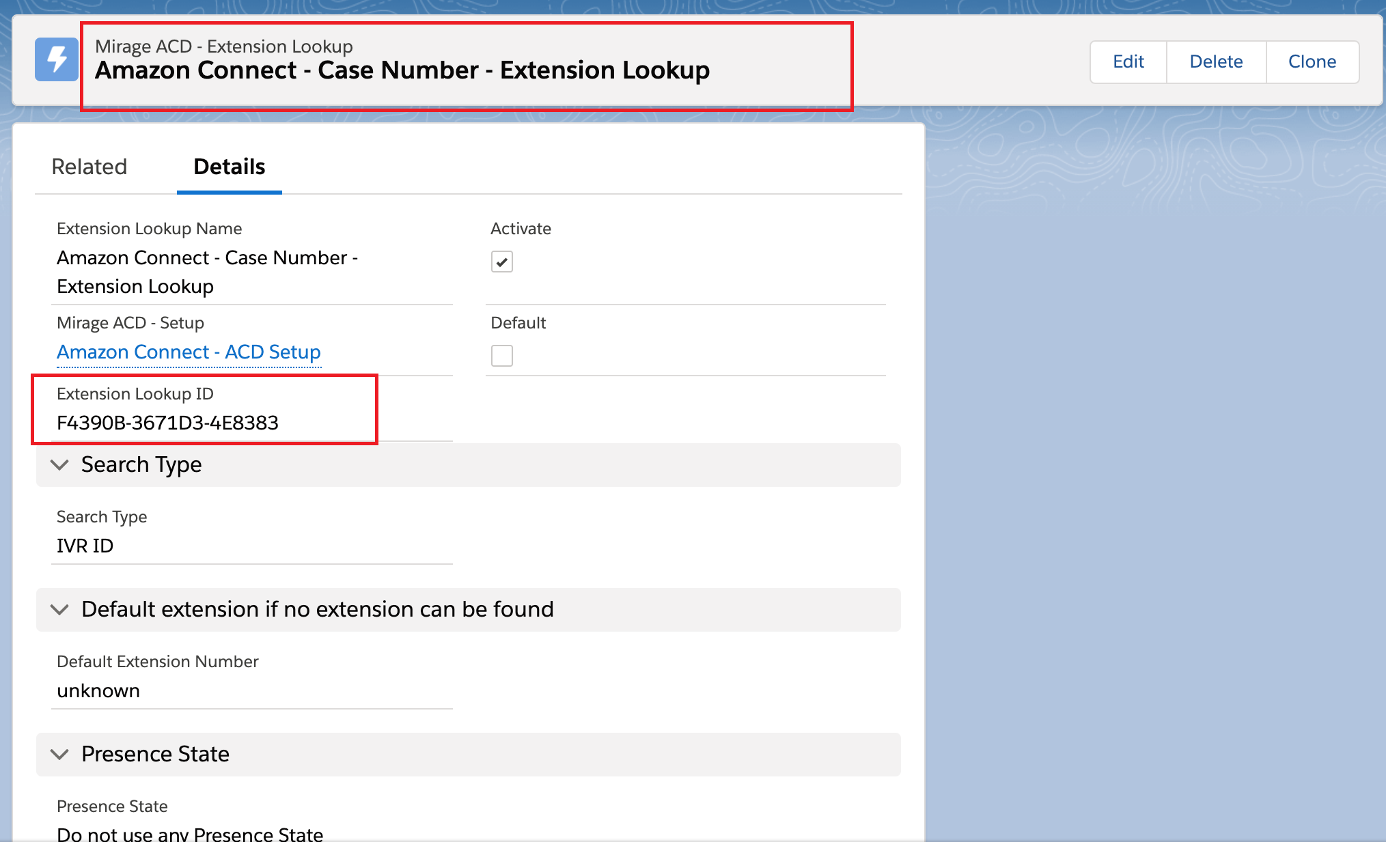Click the Mirage ACD - Extension Lookup subtitle

pos(224,46)
